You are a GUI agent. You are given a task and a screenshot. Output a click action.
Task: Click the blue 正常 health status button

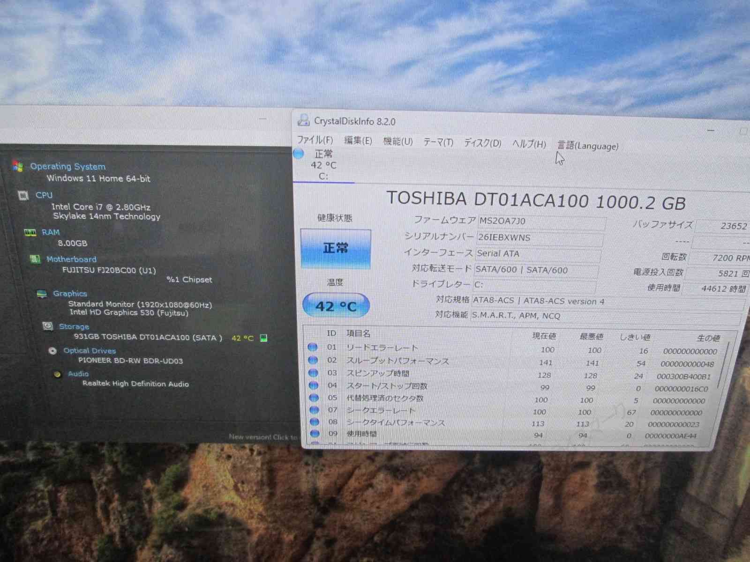point(336,248)
